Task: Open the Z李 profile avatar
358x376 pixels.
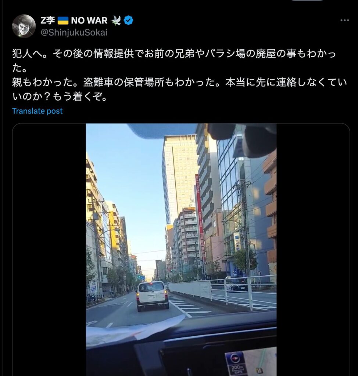Action: point(24,26)
